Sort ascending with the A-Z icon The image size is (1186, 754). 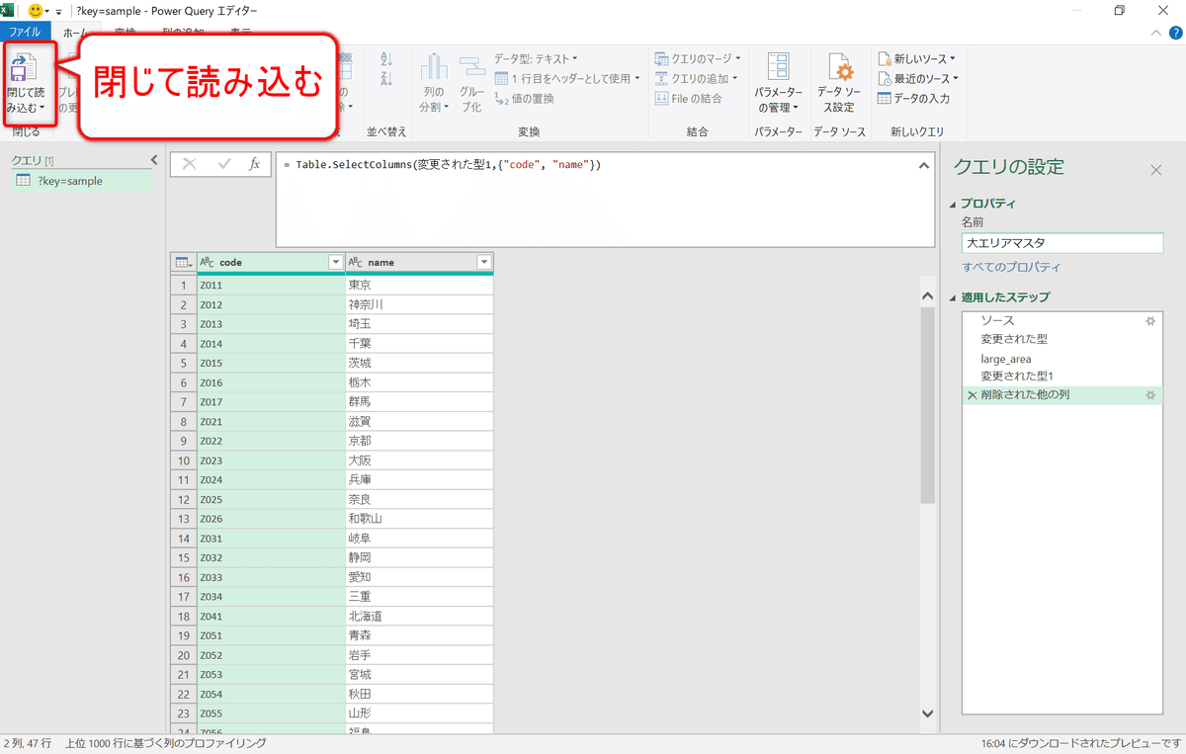click(386, 59)
